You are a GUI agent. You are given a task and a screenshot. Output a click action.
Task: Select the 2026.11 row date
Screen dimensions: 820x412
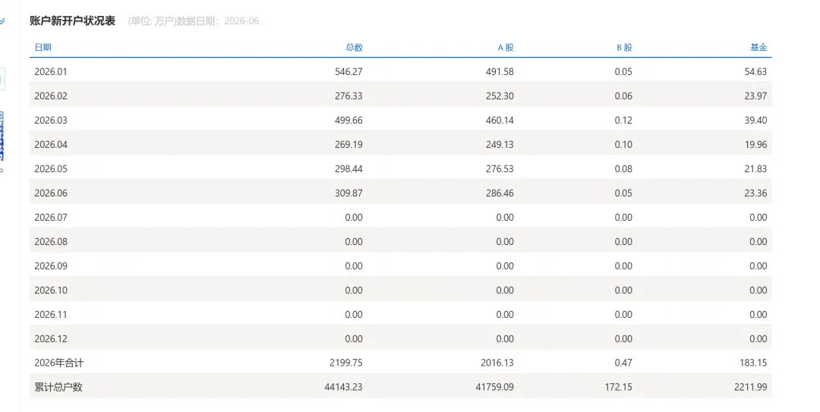tap(51, 315)
